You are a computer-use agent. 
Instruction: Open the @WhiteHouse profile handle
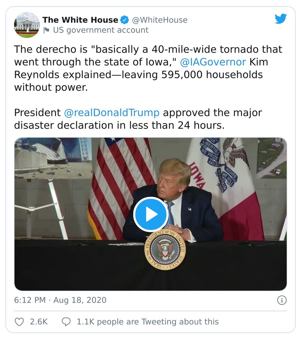161,20
